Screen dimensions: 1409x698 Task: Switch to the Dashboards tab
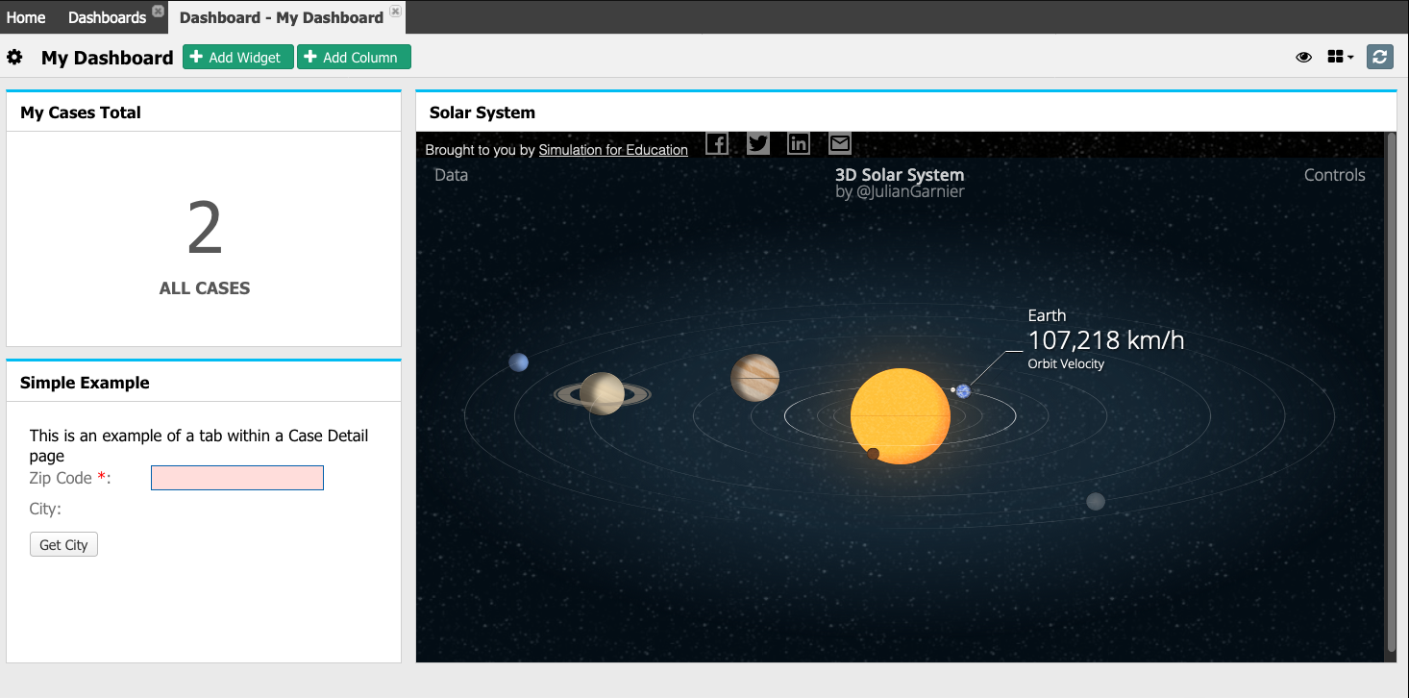point(107,17)
